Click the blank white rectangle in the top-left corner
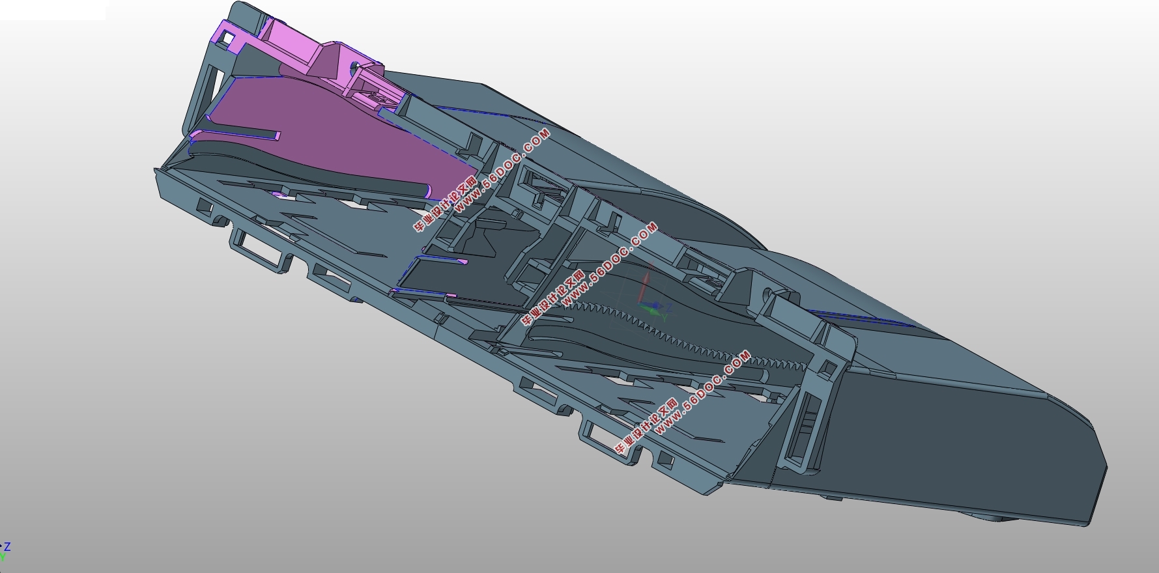The image size is (1159, 573). click(x=52, y=10)
